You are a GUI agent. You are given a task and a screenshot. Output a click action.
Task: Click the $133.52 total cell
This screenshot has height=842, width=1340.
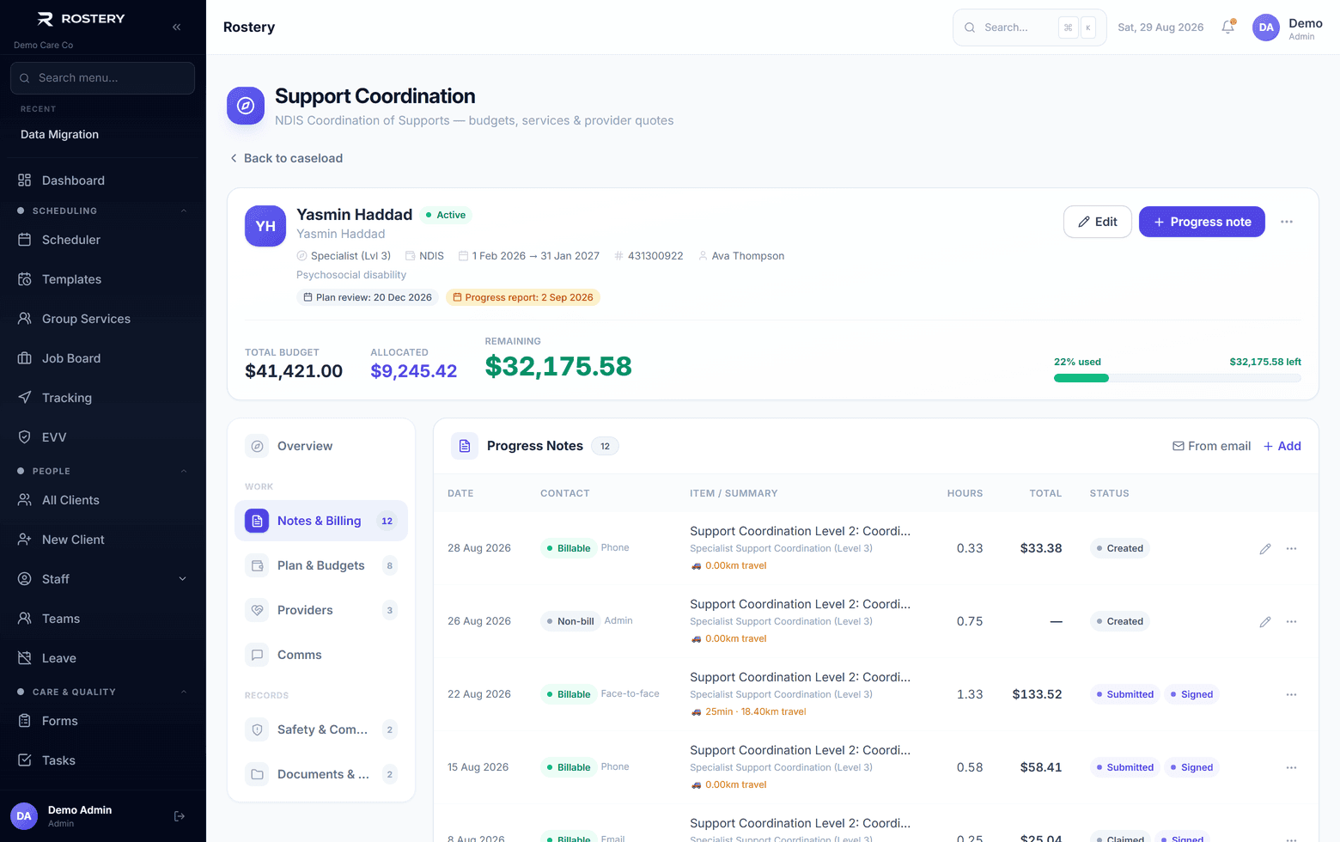[x=1037, y=694]
